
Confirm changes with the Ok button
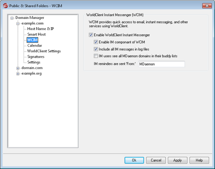point(134,160)
